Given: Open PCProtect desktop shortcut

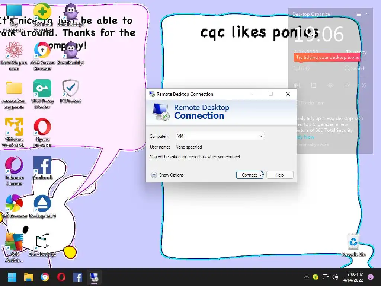Looking at the screenshot, I should [70, 92].
